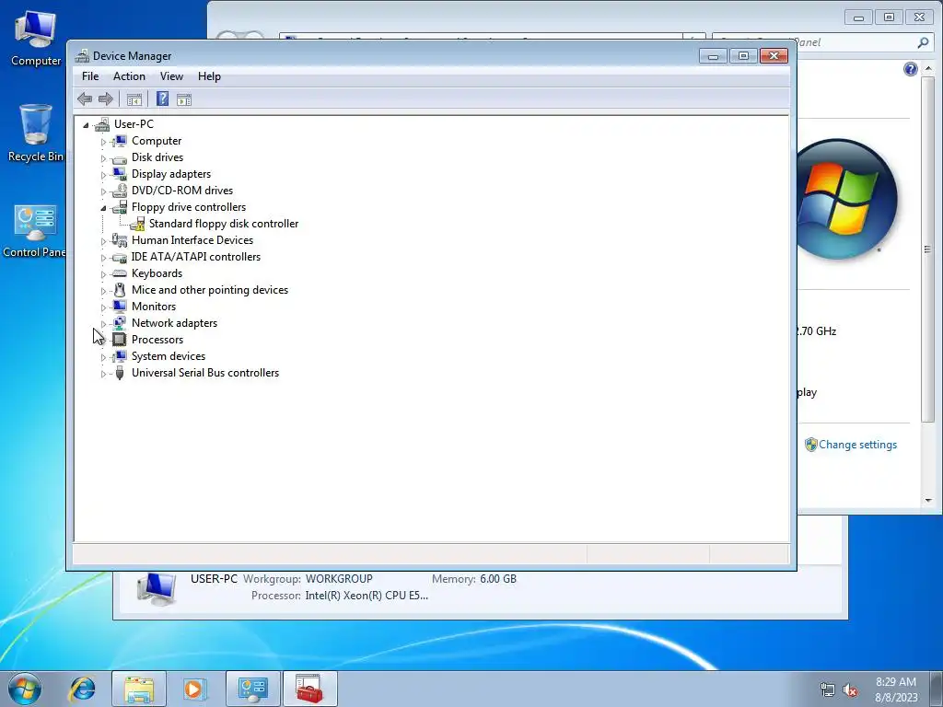Image resolution: width=943 pixels, height=707 pixels.
Task: Open the Help toolbar icon
Action: pyautogui.click(x=162, y=99)
